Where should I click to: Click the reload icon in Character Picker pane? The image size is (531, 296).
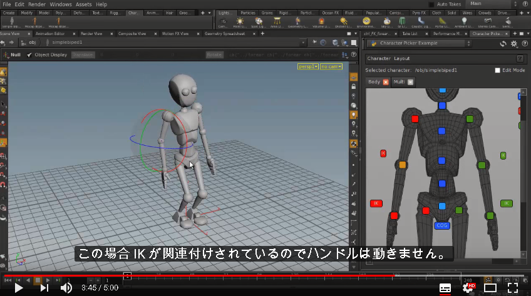[503, 44]
